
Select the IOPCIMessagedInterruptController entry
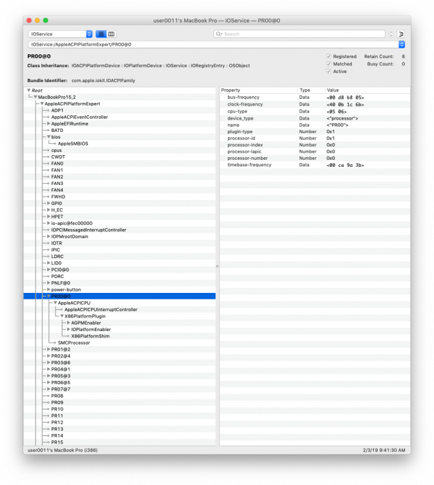[88, 230]
